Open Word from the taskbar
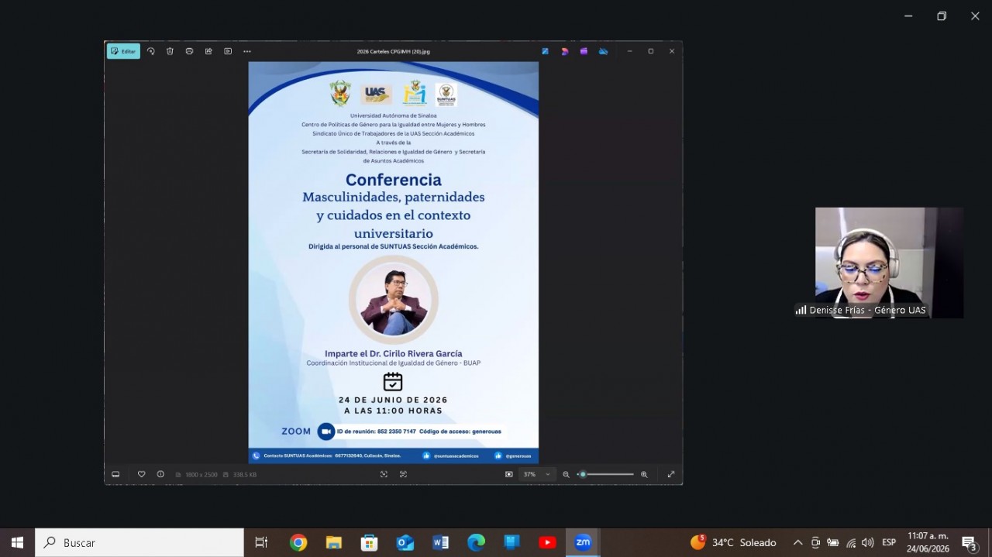Viewport: 992px width, 557px height. [441, 542]
